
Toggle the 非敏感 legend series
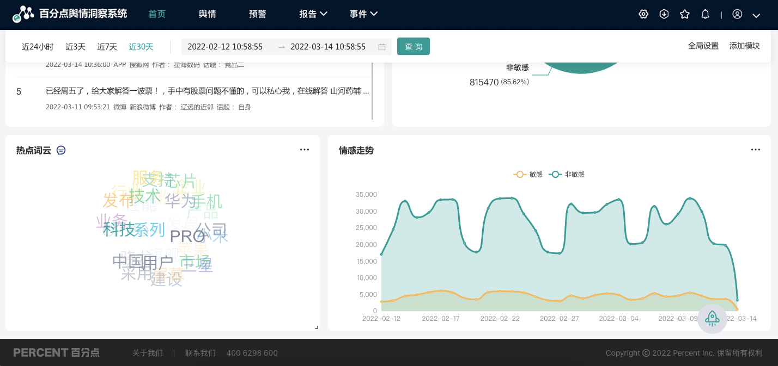coord(567,175)
